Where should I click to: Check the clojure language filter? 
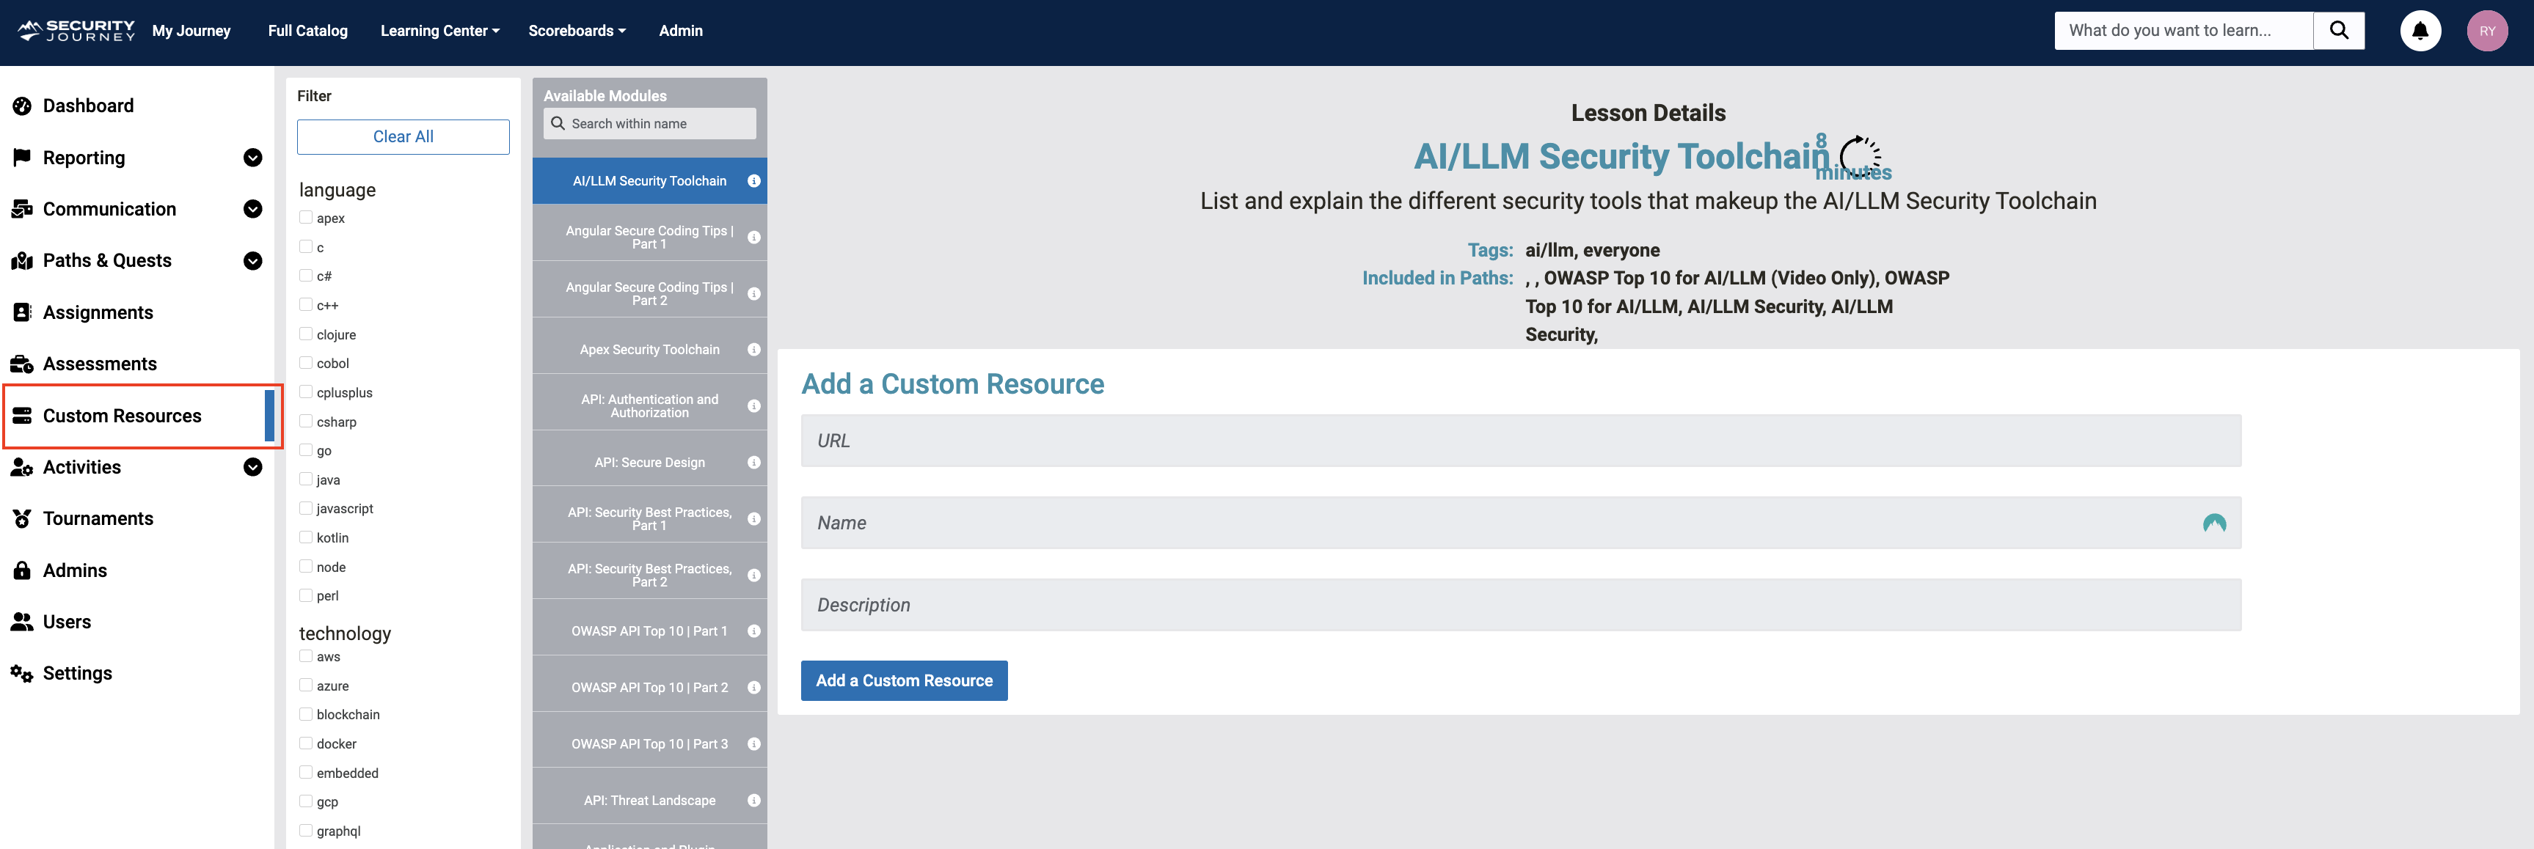[306, 334]
